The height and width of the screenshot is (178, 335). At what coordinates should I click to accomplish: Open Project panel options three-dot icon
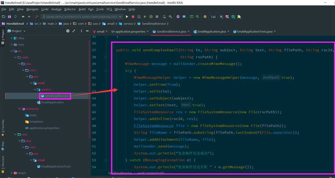click(x=82, y=31)
